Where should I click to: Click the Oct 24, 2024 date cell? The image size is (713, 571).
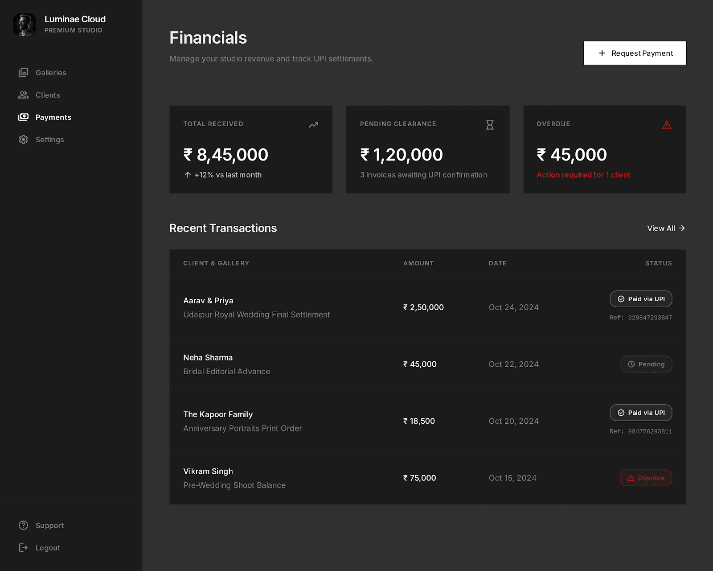point(514,307)
